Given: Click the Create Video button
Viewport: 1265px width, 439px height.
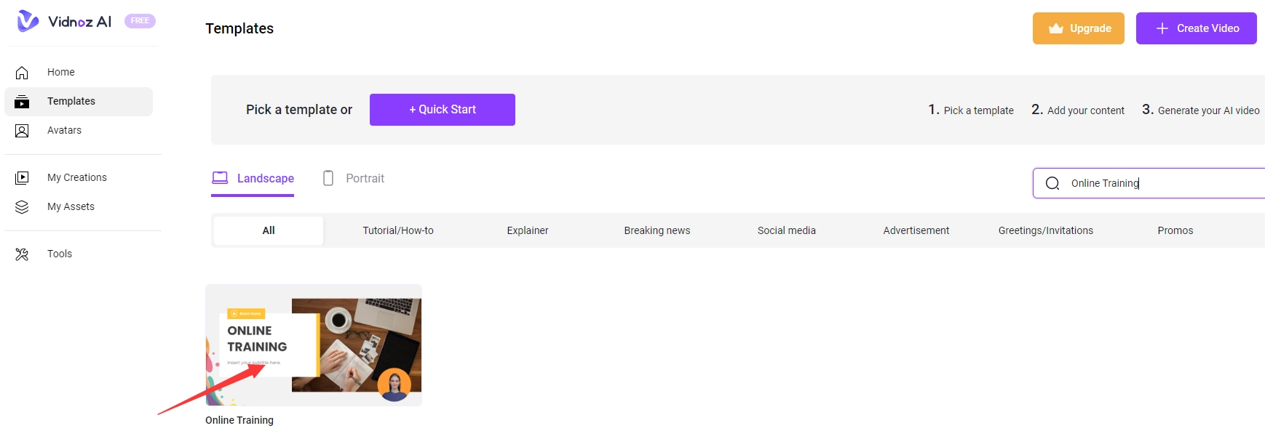Looking at the screenshot, I should (x=1196, y=28).
